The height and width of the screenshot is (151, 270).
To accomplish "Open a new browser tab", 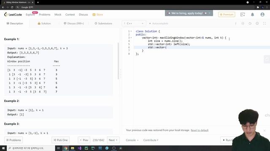I will click(38, 3).
